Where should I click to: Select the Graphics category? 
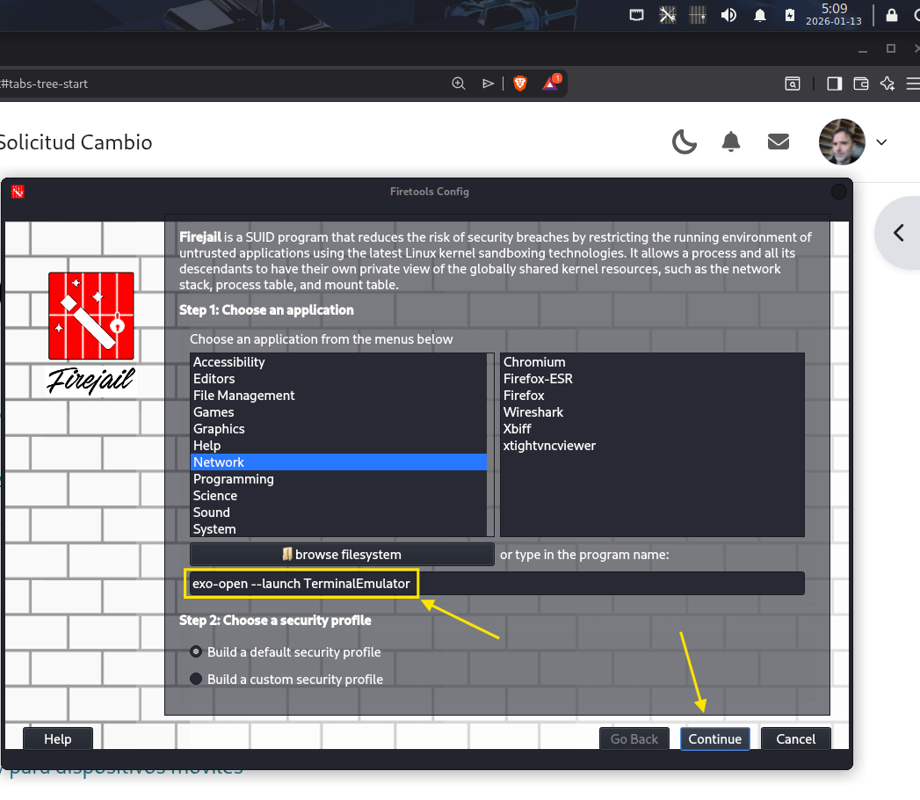click(x=338, y=429)
